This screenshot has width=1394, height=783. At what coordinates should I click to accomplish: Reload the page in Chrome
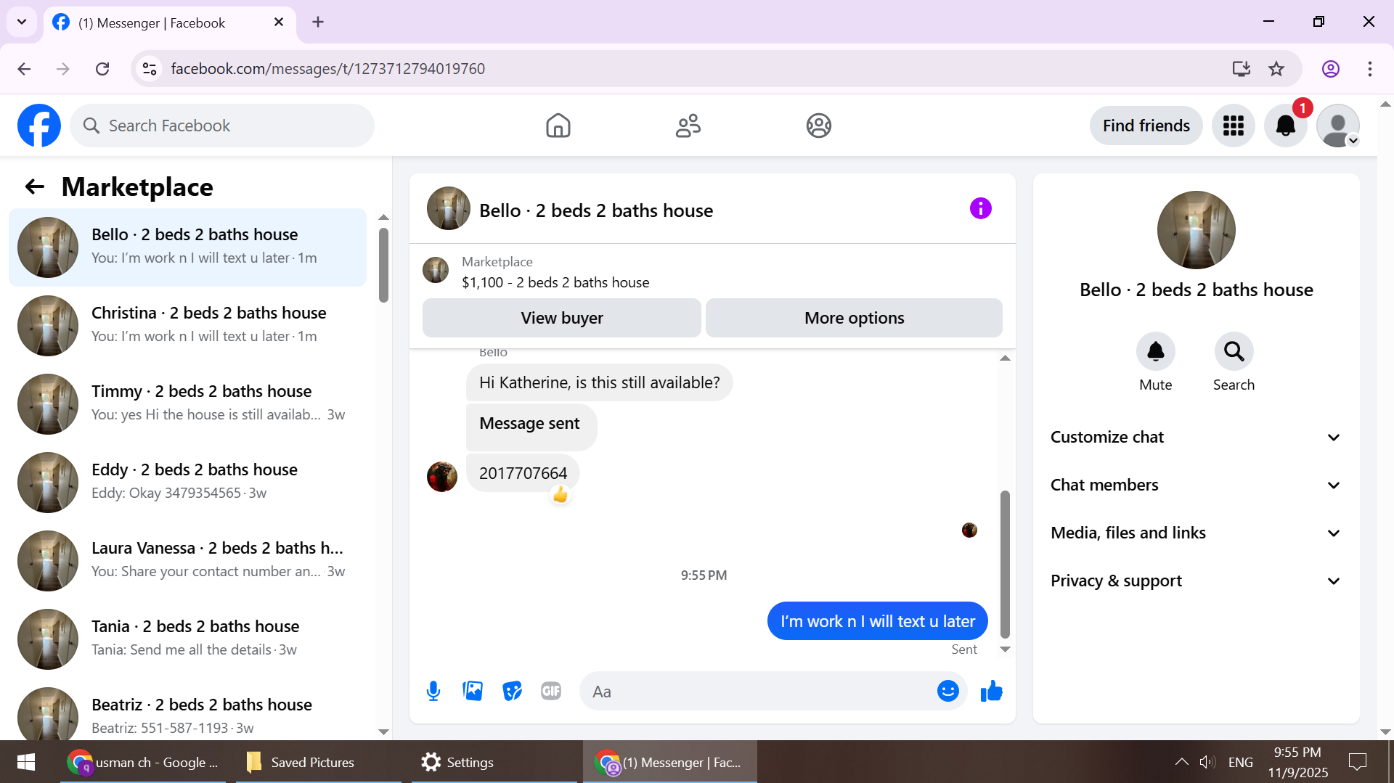pos(102,69)
